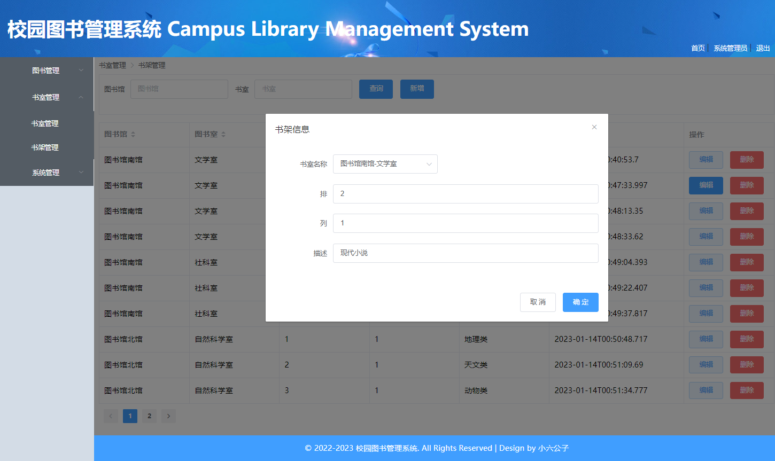Screen dimensions: 775x461
Task: Open the 书室名称 dropdown in the dialog
Action: [x=385, y=164]
